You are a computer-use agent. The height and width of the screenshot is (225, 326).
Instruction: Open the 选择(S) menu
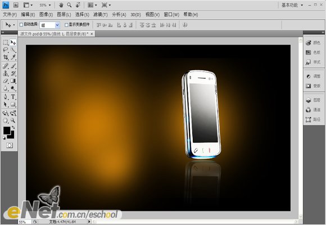tap(82, 15)
